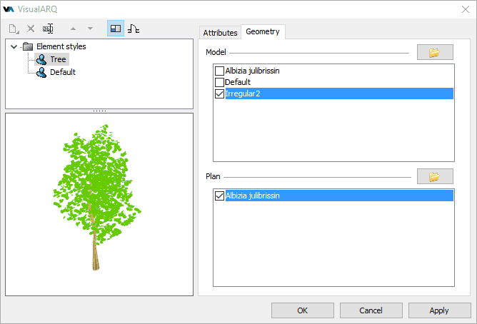Collapse the Element styles tree node
The width and height of the screenshot is (477, 324).
point(14,46)
